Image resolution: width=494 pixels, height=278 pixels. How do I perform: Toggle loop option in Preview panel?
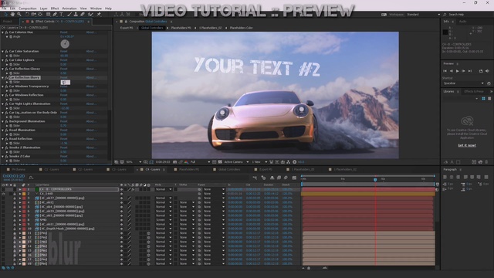(x=481, y=71)
